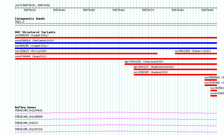
Task: Select the Cytogenetic Bands track heading
Action: tap(30, 19)
